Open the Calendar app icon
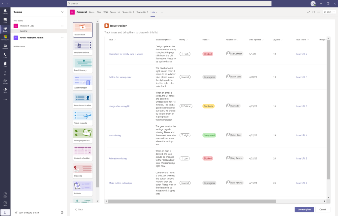Viewport: 338px width, 216px height. [5, 46]
